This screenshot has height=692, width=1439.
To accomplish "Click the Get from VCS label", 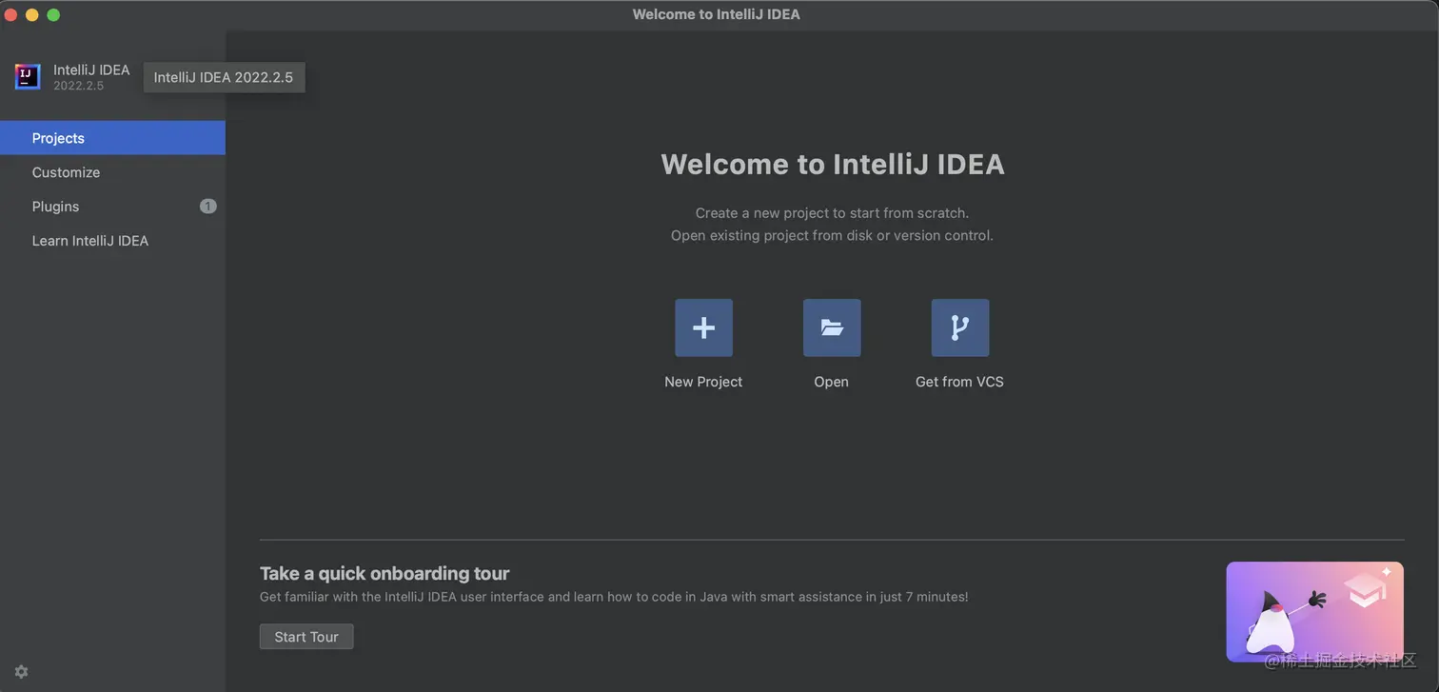I will point(959,382).
